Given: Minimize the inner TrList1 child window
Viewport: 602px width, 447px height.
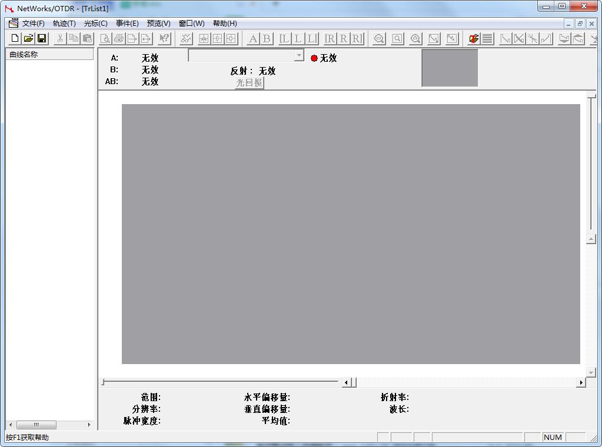Looking at the screenshot, I should click(x=568, y=24).
